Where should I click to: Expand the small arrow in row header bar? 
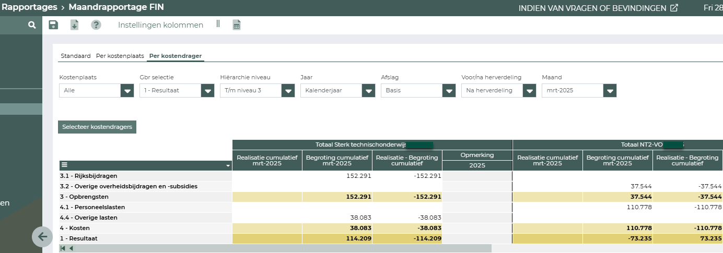228,166
